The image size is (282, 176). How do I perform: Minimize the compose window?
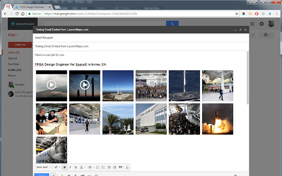235,30
